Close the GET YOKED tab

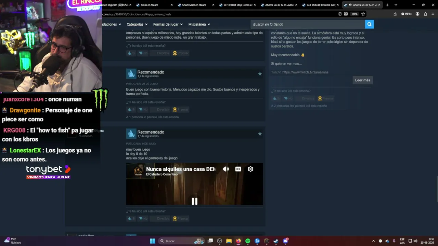point(338,5)
